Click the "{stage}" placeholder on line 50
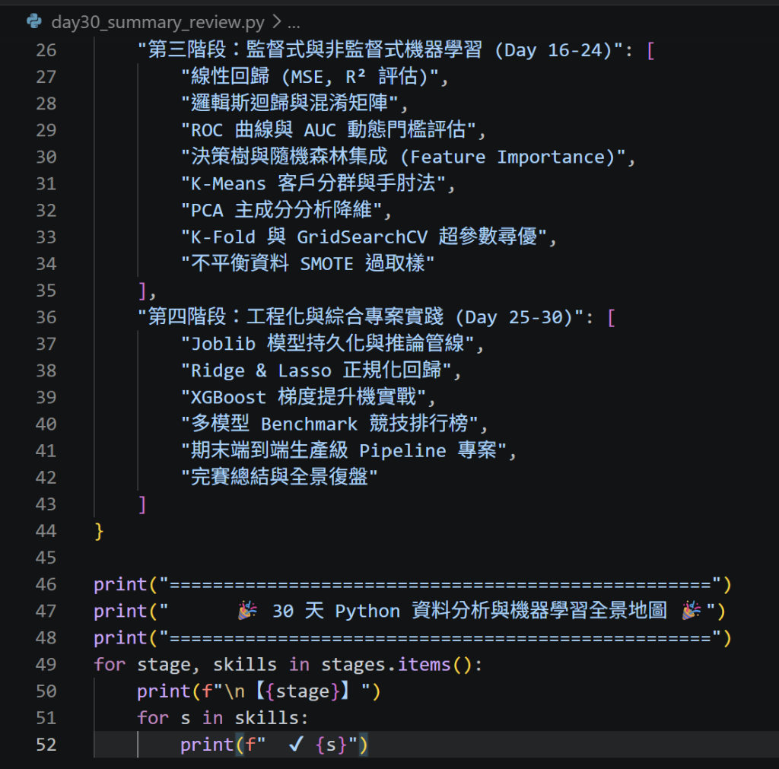Viewport: 779px width, 769px height. [304, 691]
